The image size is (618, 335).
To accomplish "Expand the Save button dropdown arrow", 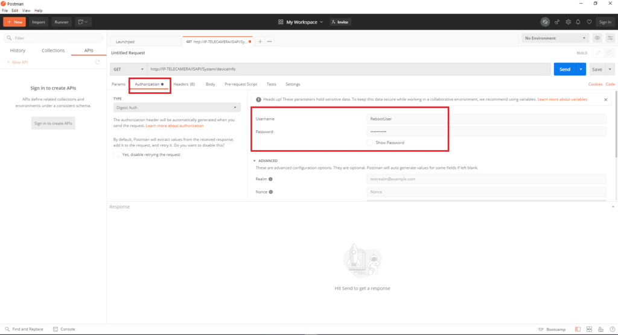I will tap(610, 69).
